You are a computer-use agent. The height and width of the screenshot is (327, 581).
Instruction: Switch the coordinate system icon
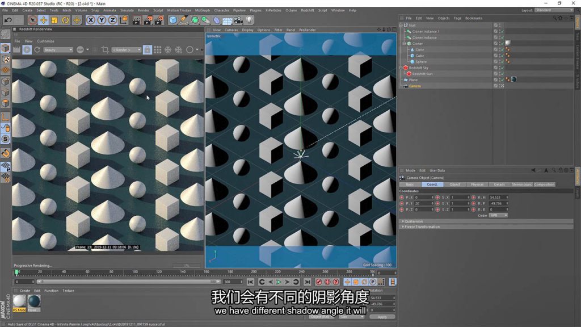(x=124, y=20)
